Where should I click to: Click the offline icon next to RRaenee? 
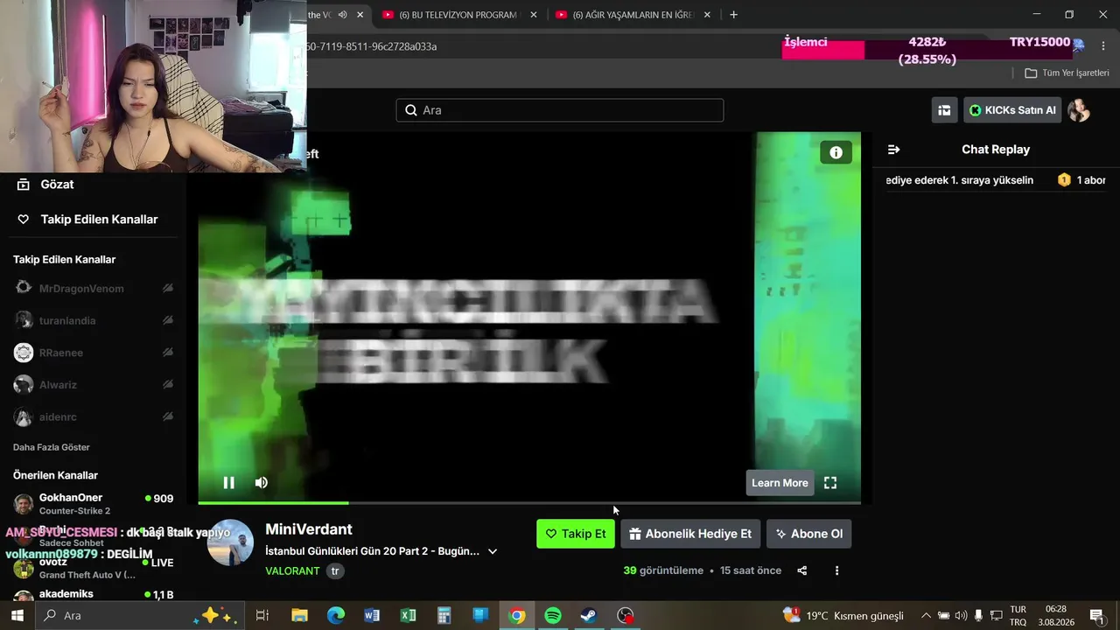pyautogui.click(x=167, y=353)
